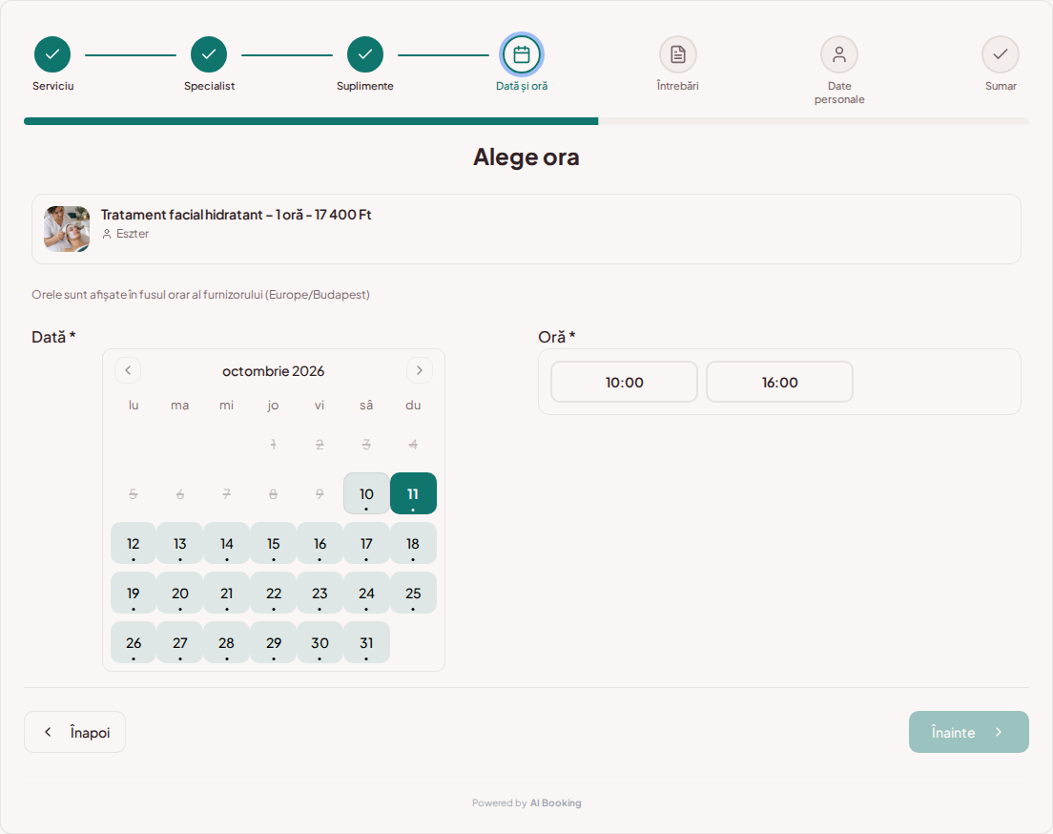Click the Serviciu step label
Screen dimensions: 1053x834
pos(53,86)
